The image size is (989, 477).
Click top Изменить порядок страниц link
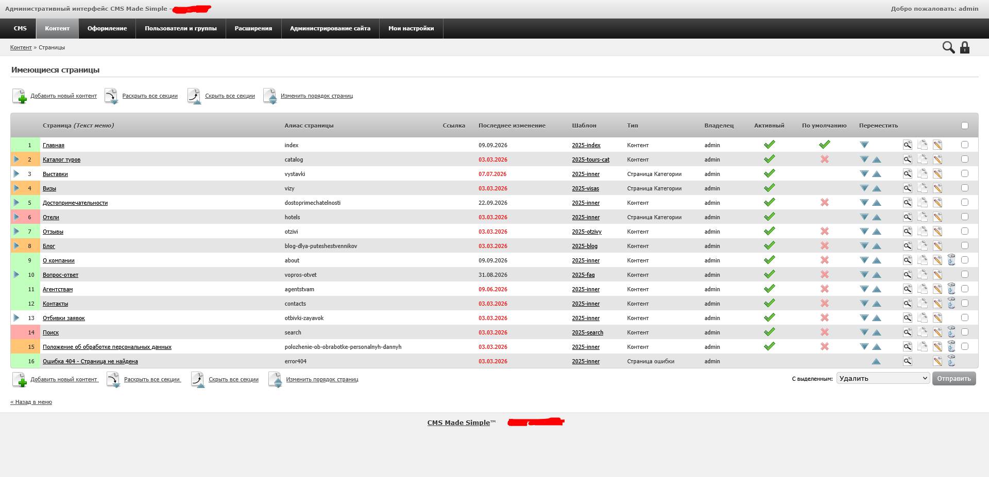click(317, 96)
